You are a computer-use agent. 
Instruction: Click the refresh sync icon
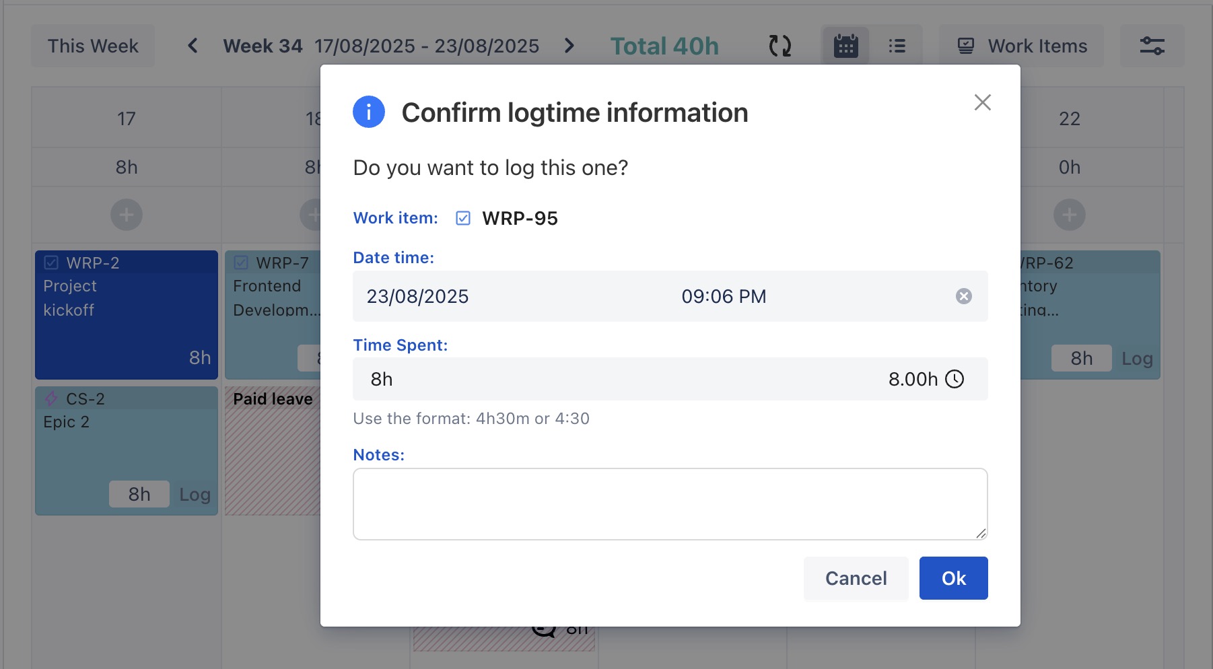(x=779, y=46)
